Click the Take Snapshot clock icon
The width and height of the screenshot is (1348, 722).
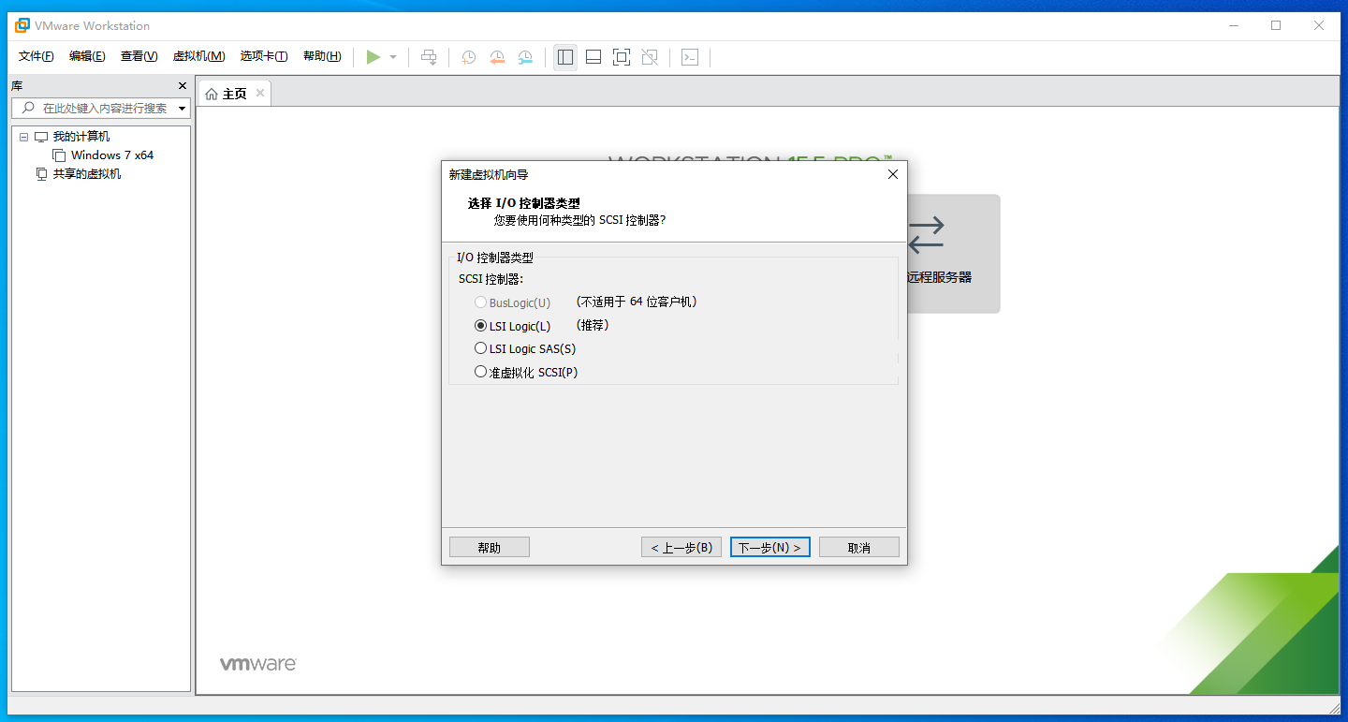469,57
